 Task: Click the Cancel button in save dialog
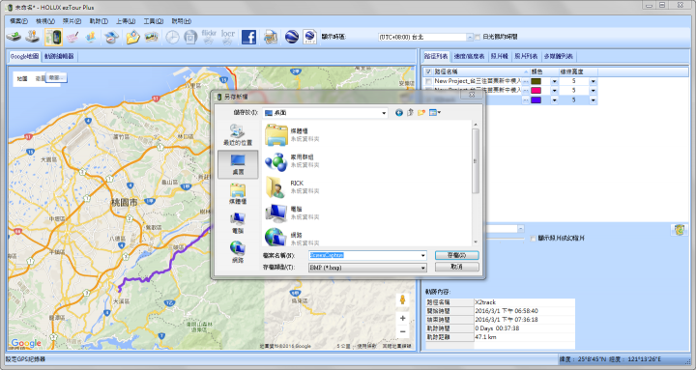[x=456, y=267]
